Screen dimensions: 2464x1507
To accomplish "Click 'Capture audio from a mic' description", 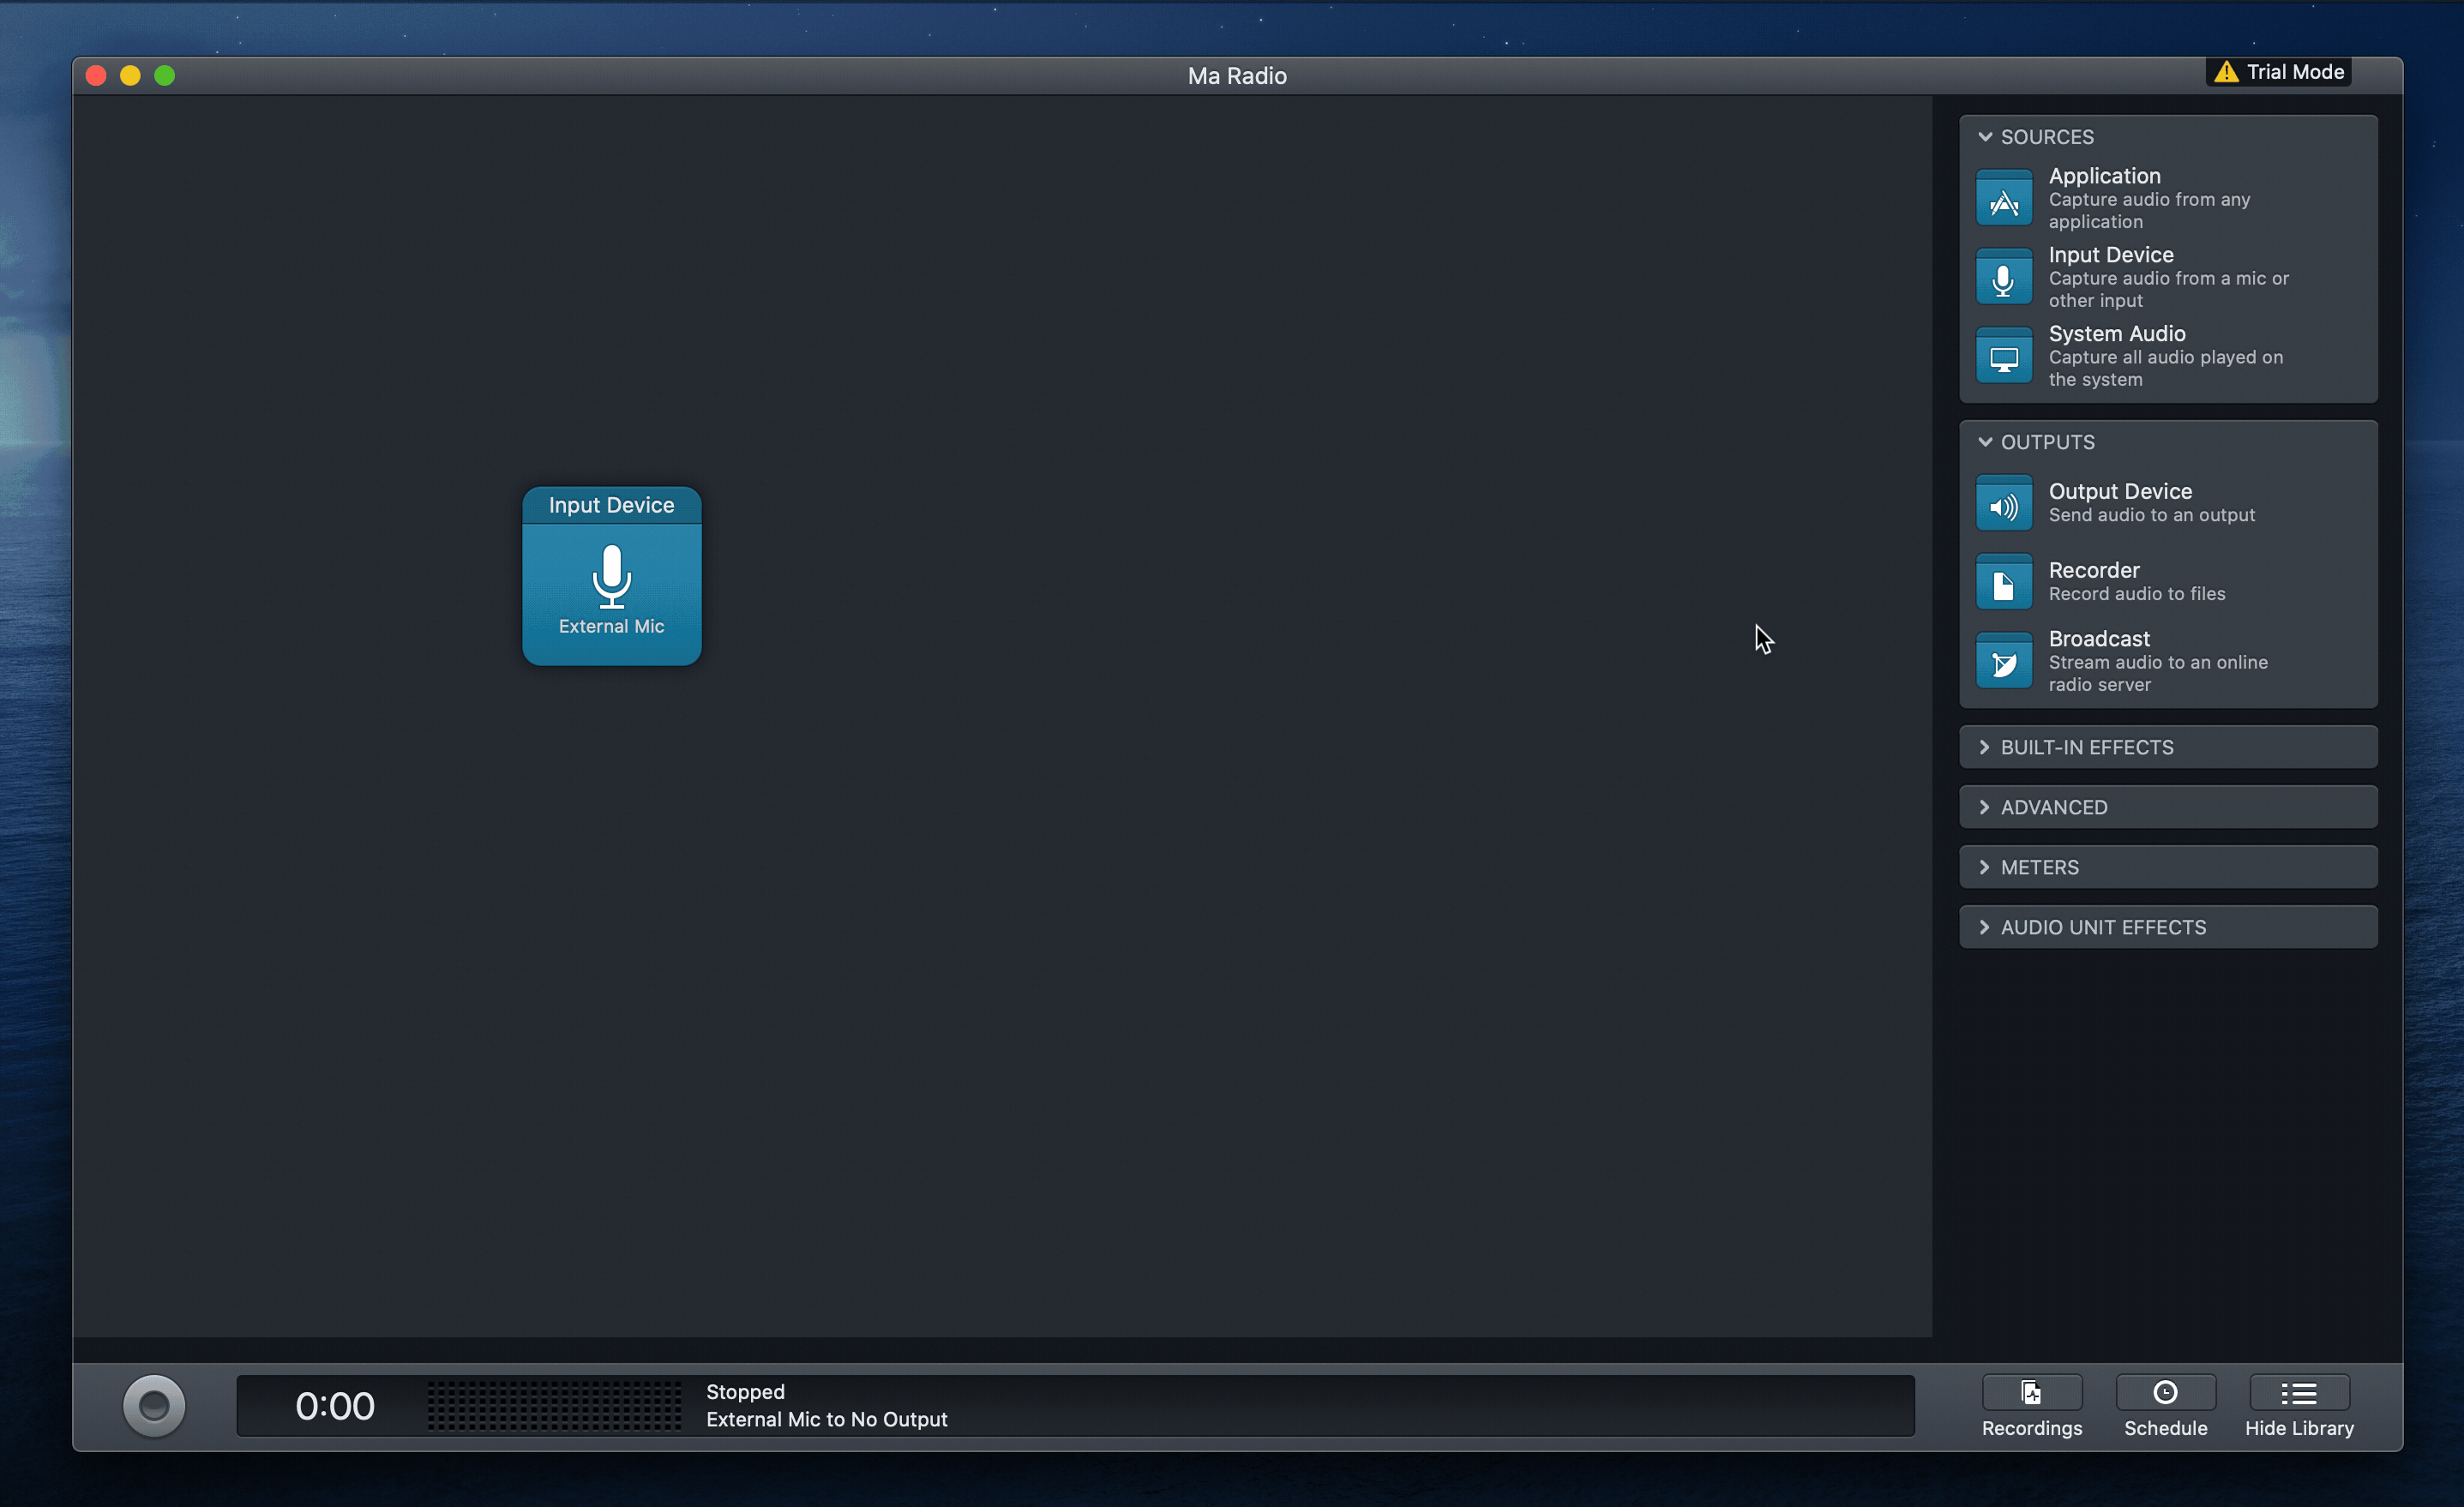I will (x=2168, y=289).
